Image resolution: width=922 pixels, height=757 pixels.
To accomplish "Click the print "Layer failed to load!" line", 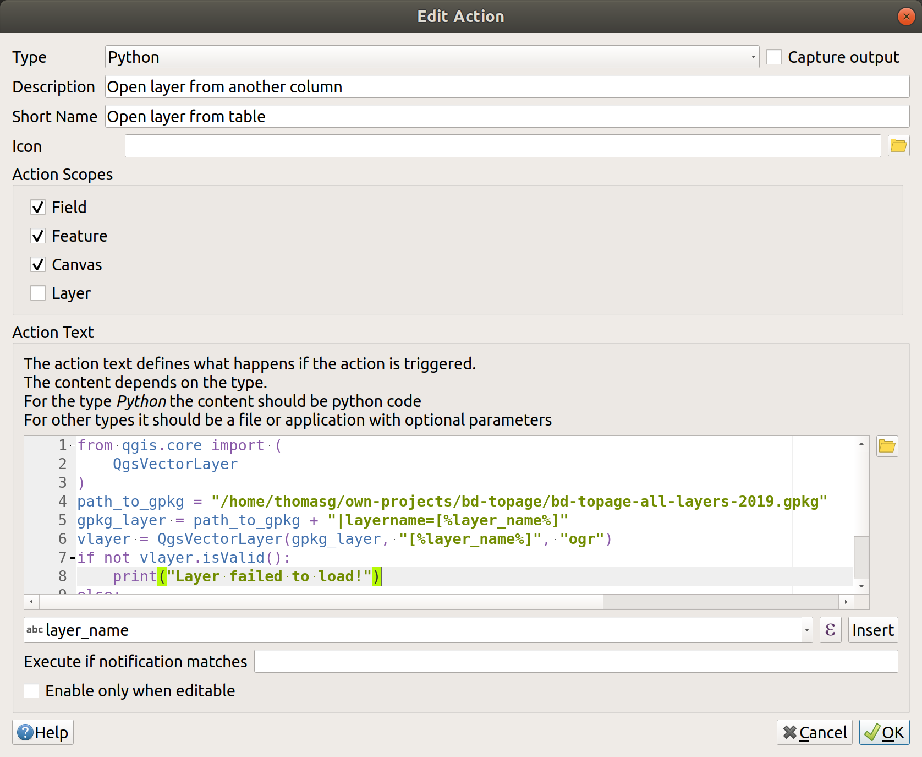I will pyautogui.click(x=246, y=576).
